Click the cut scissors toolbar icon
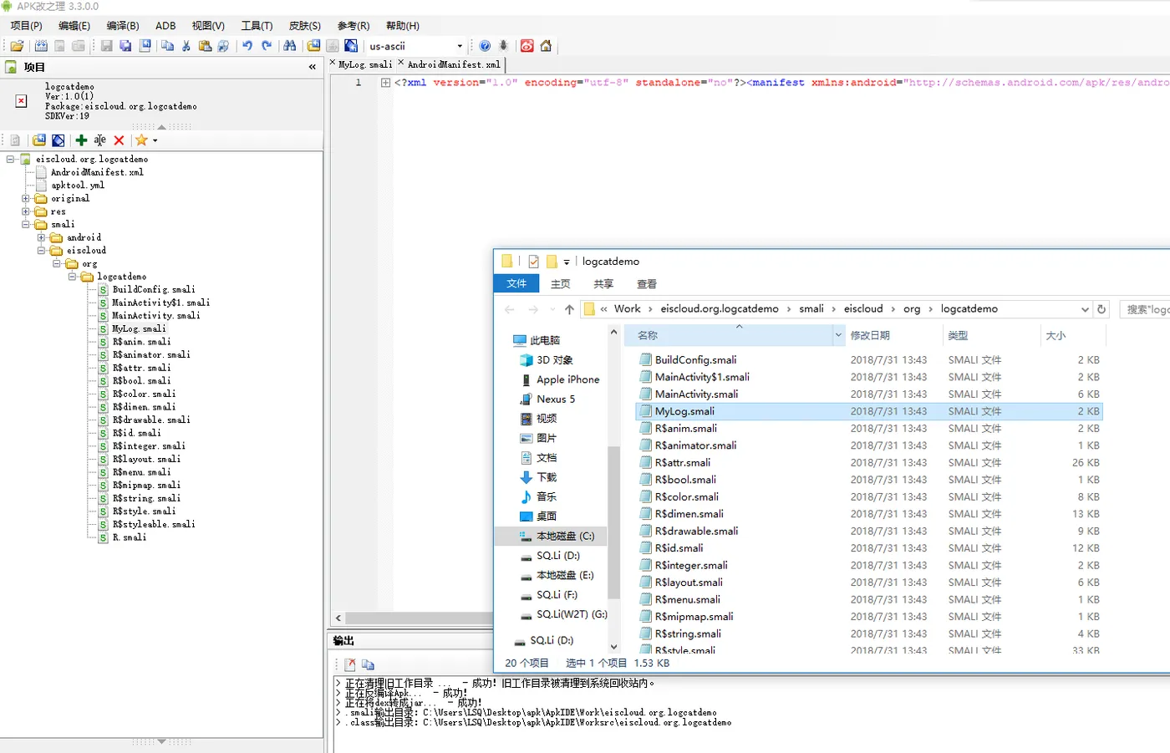This screenshot has height=753, width=1170. (x=186, y=46)
